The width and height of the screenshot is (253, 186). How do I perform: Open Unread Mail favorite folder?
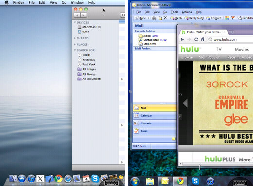tap(153, 40)
